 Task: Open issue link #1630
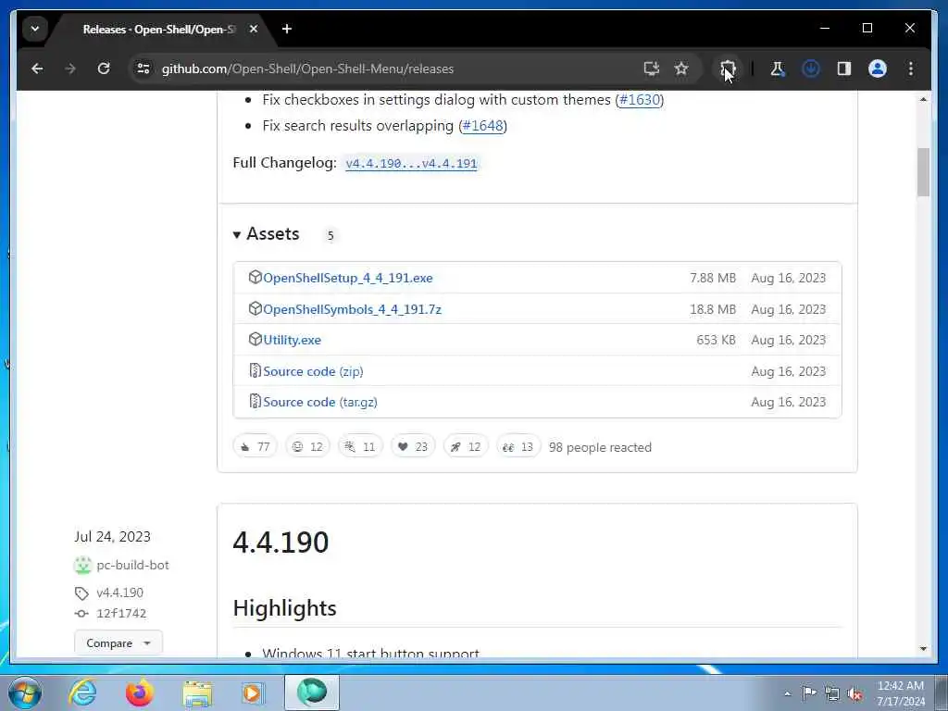[x=639, y=99]
